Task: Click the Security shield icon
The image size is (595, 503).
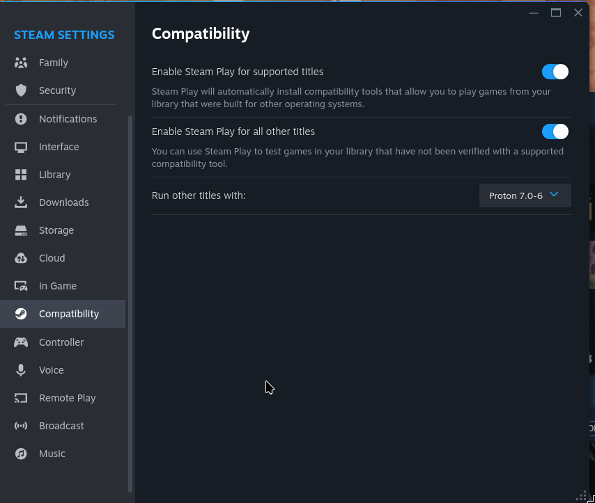Action: (x=21, y=90)
